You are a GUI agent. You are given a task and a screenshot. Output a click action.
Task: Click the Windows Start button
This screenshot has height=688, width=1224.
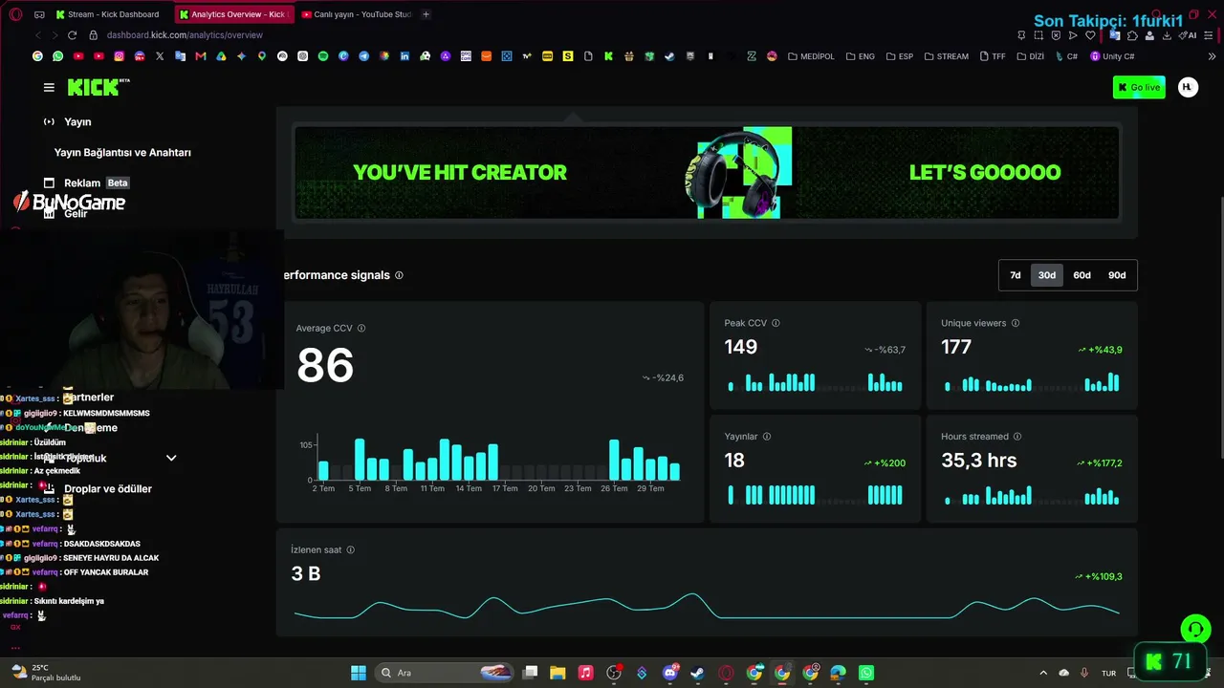point(359,673)
